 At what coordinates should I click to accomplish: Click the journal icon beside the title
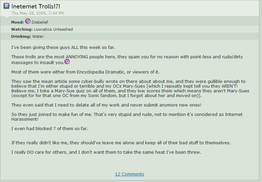[x=6, y=6]
